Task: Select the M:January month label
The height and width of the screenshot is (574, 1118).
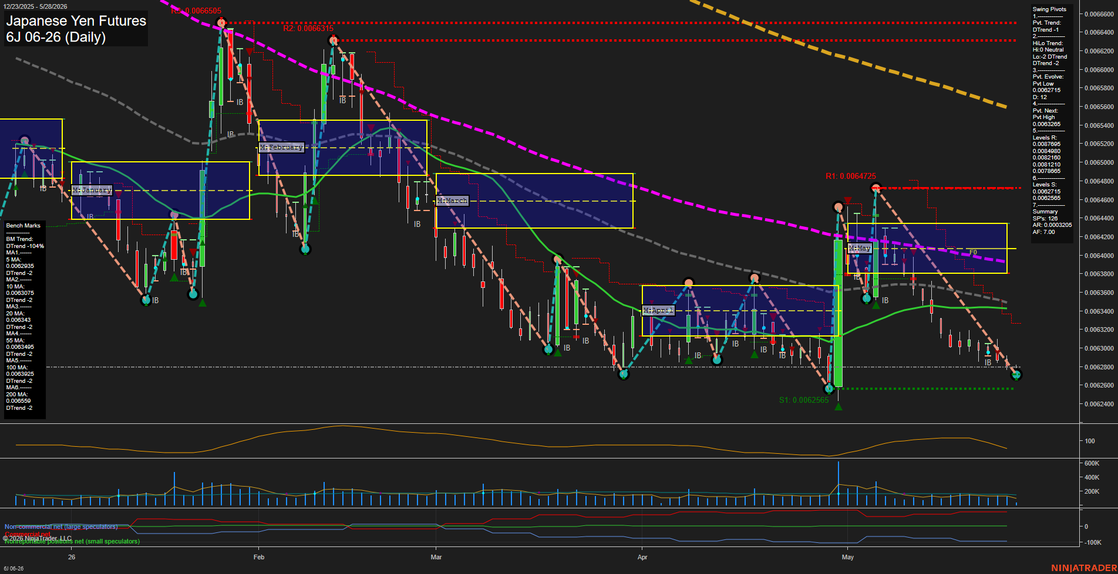Action: click(92, 190)
